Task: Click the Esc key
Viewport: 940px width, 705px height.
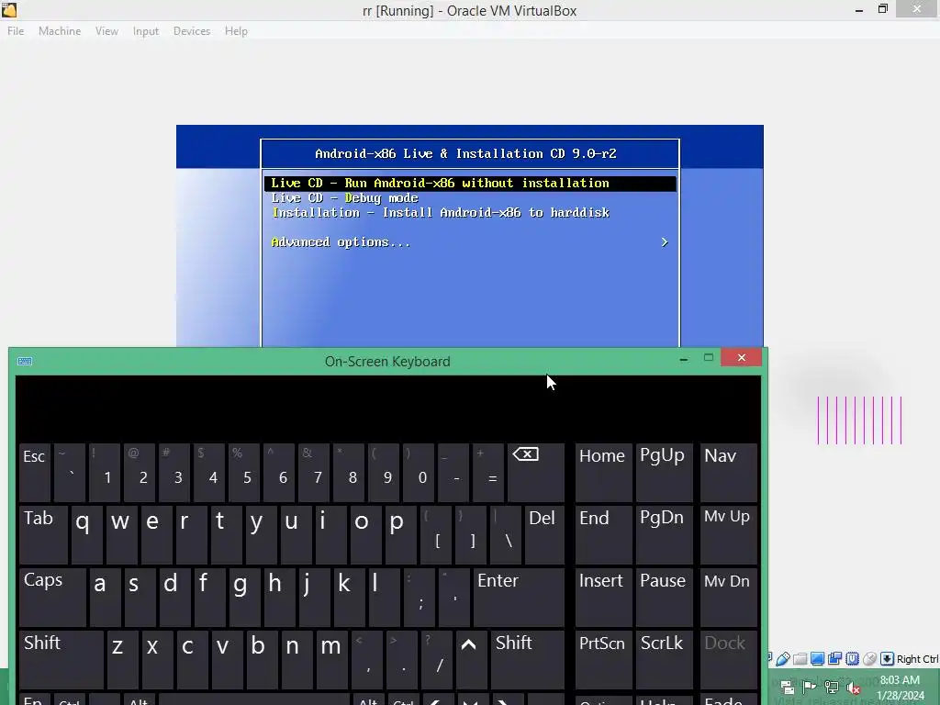Action: 35,473
